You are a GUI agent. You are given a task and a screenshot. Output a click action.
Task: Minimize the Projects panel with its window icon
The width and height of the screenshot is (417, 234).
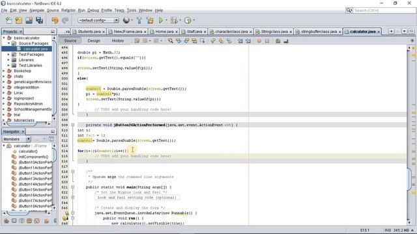coord(53,32)
